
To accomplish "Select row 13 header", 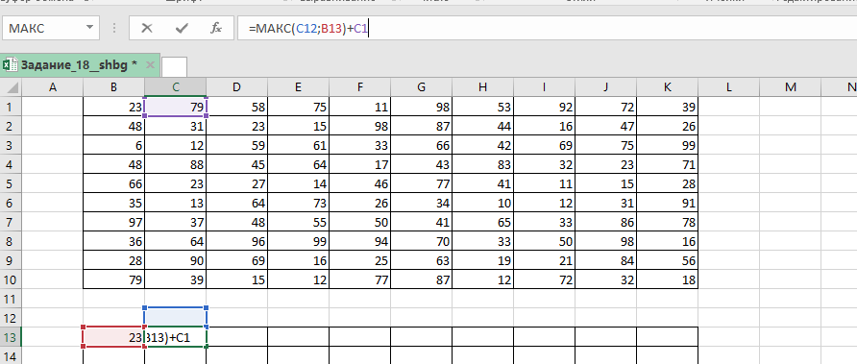I will point(11,338).
